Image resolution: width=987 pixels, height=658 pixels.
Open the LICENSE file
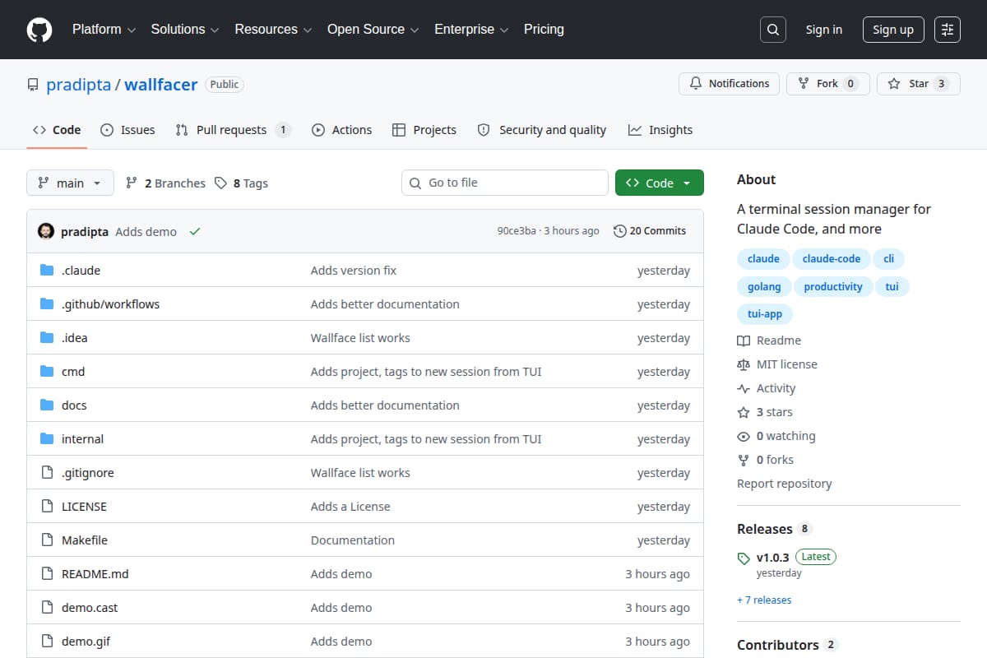[x=84, y=507]
